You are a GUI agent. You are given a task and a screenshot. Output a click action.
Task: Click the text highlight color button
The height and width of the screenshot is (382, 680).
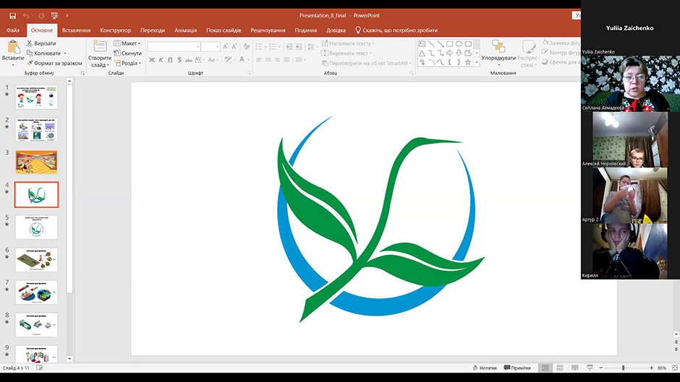(228, 60)
